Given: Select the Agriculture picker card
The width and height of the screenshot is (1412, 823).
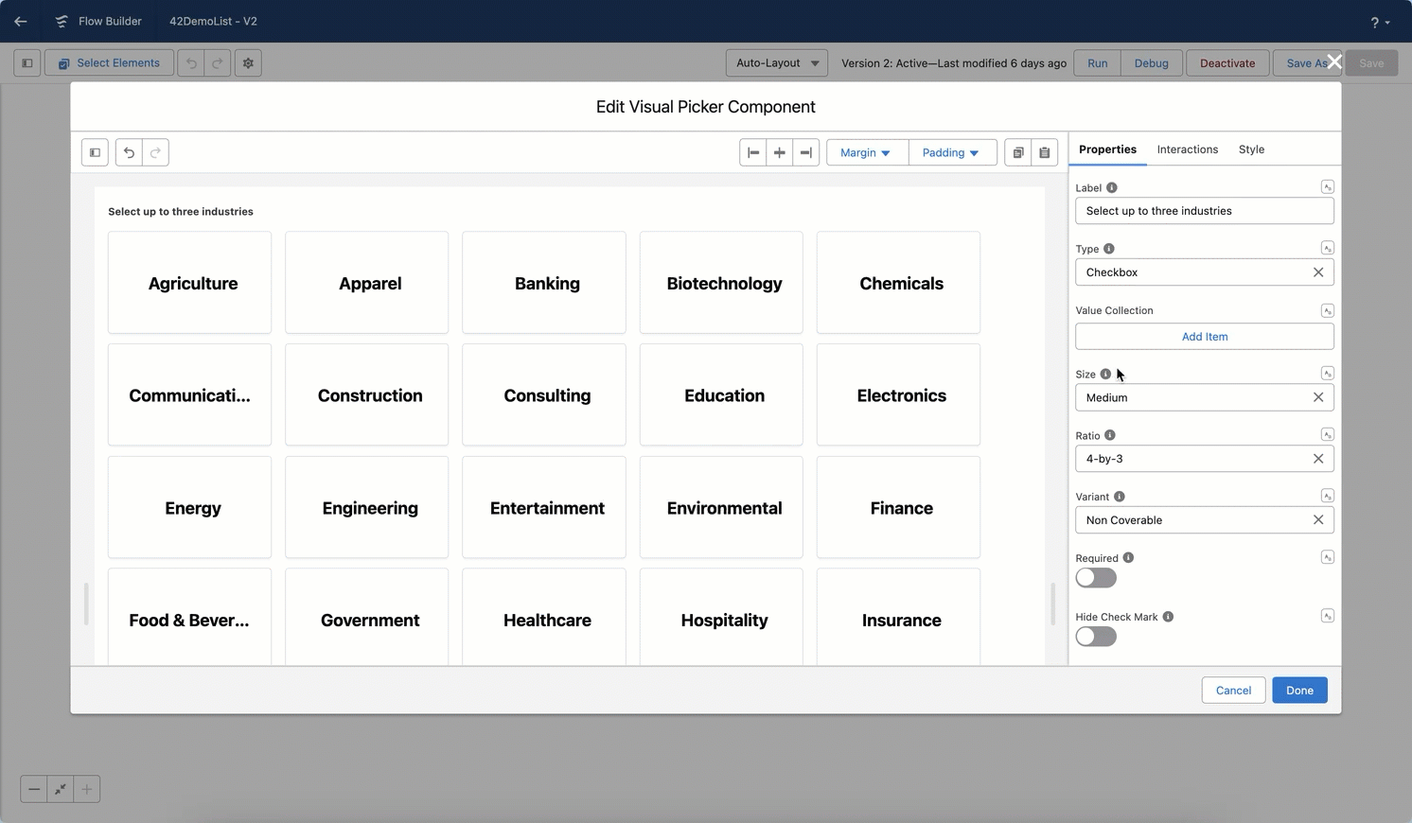Looking at the screenshot, I should [190, 283].
